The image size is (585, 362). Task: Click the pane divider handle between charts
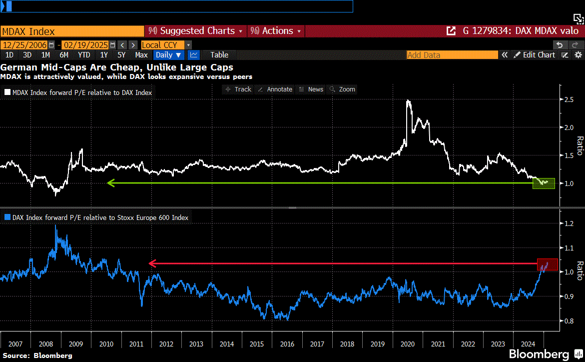[293, 207]
